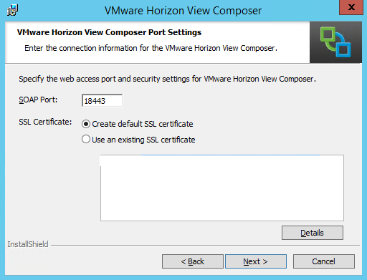This screenshot has width=367, height=280.
Task: Select the Create default SSL certificate radio button
Action: 86,124
